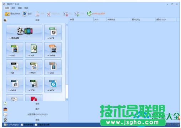Click the gear Advanced category icon

(x=5, y=120)
